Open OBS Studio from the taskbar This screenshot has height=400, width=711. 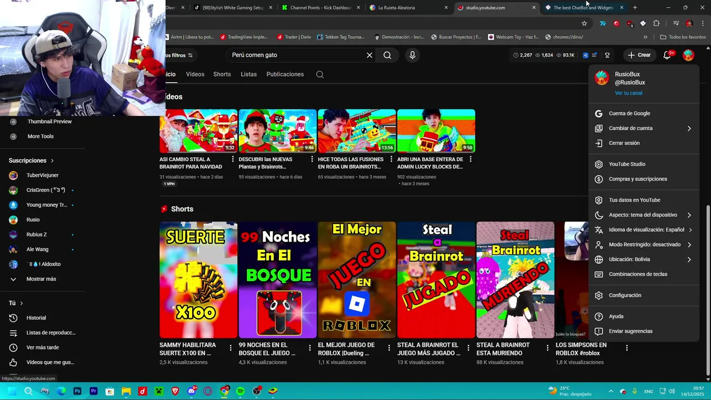(257, 391)
